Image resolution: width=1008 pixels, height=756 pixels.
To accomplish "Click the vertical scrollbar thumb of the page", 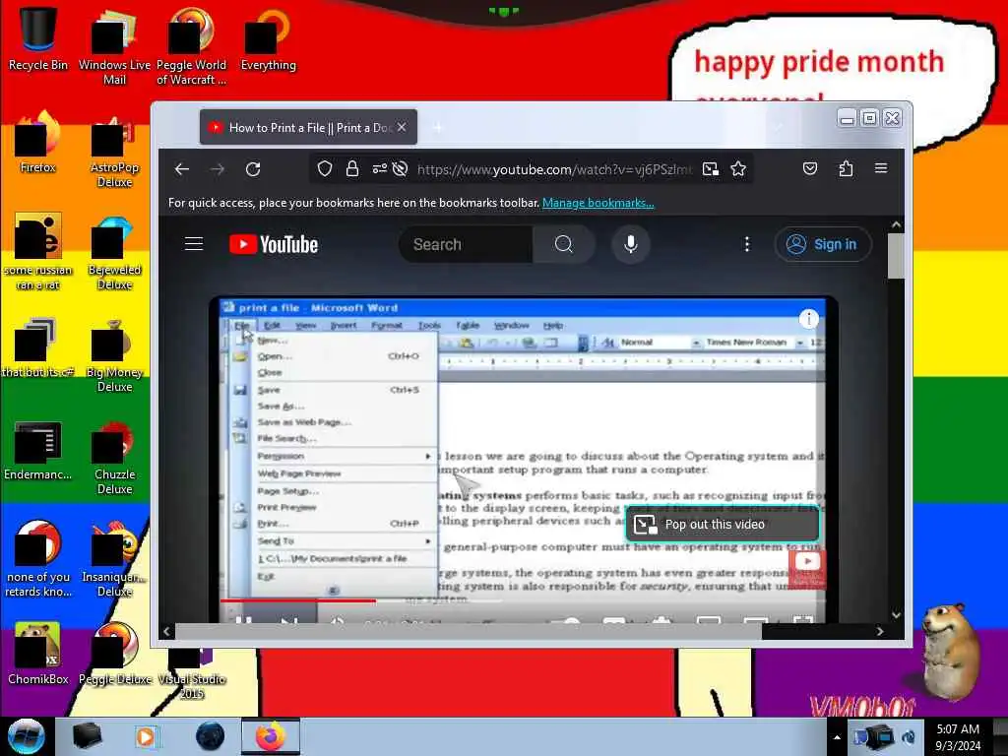I will pos(896,255).
